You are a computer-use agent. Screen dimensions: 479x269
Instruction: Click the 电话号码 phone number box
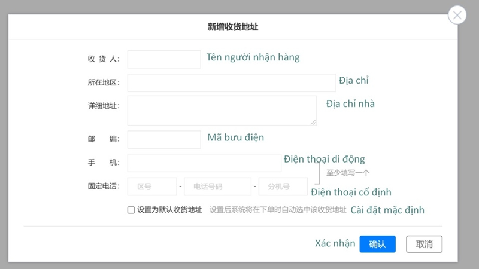217,187
